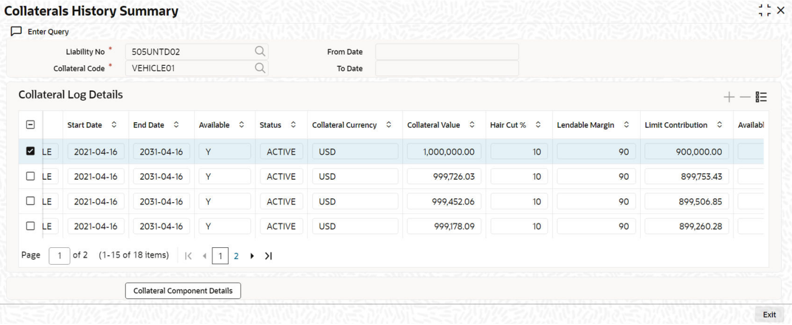Open the Collateral Code search lookup
792x325 pixels.
(x=259, y=68)
